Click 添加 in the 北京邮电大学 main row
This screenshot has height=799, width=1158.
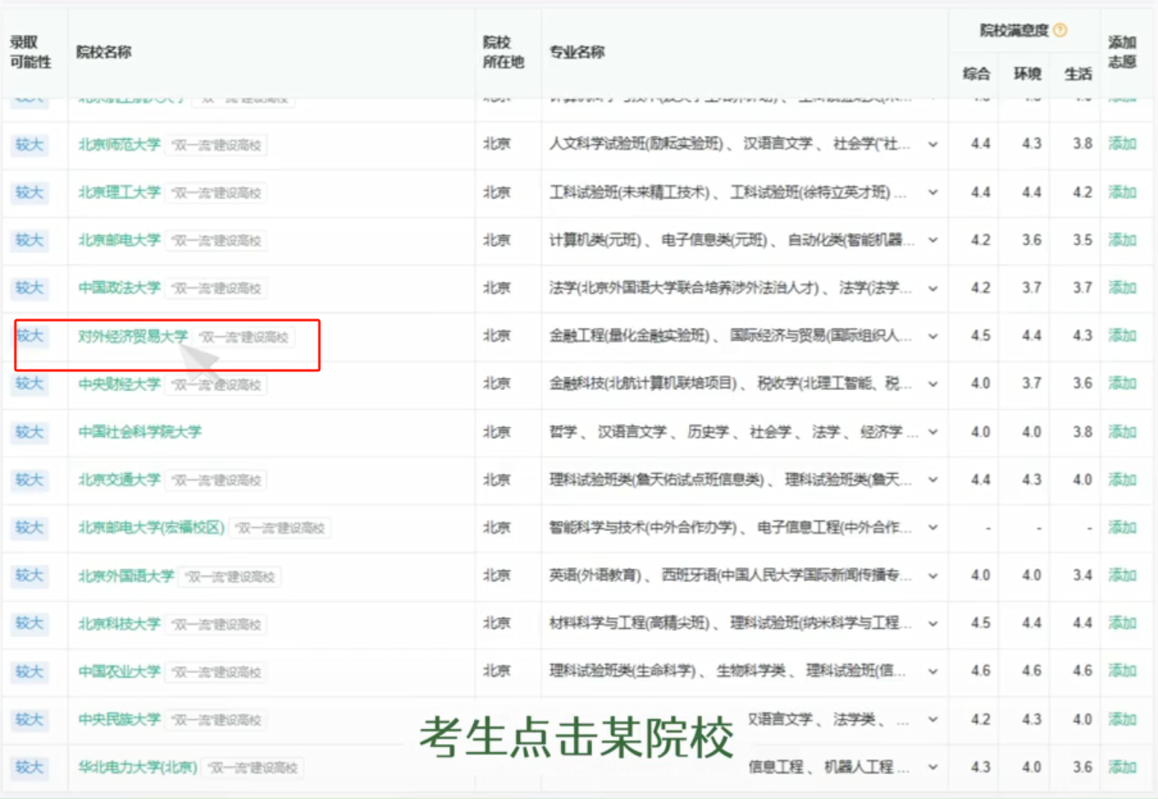1122,240
